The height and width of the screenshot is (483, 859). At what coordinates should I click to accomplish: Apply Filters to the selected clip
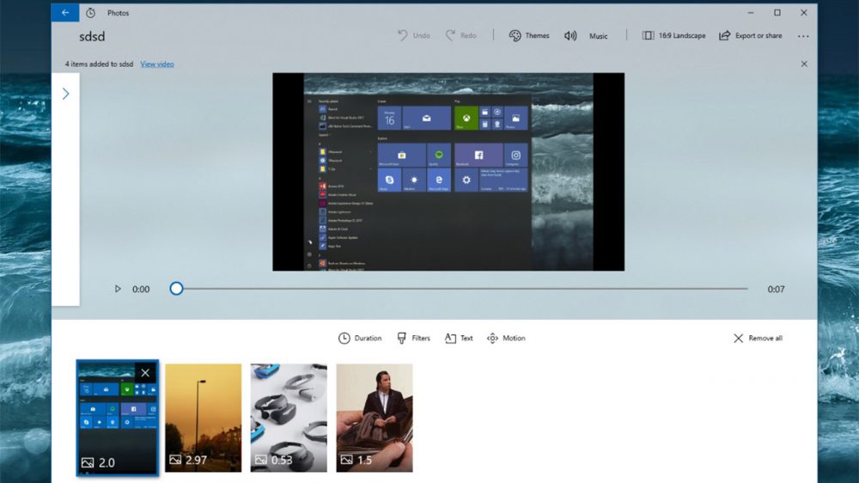[413, 338]
